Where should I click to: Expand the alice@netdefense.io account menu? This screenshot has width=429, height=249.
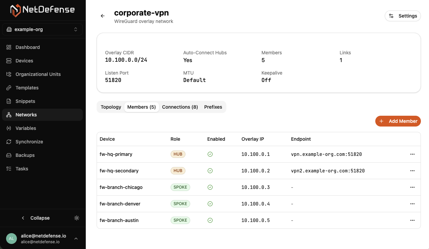point(76,239)
